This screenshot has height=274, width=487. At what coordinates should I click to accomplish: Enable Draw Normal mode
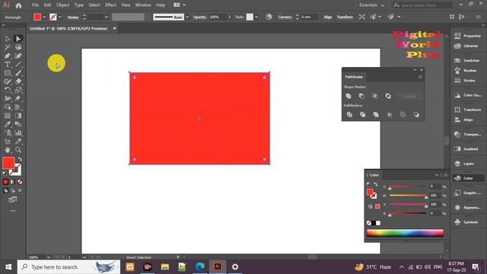(5, 190)
